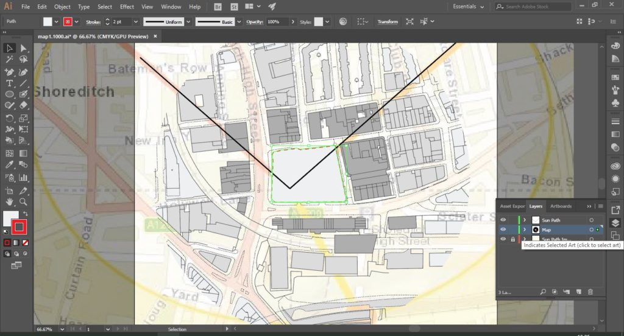Click the GPU Performance rocket icon
The height and width of the screenshot is (336, 624).
point(272,6)
